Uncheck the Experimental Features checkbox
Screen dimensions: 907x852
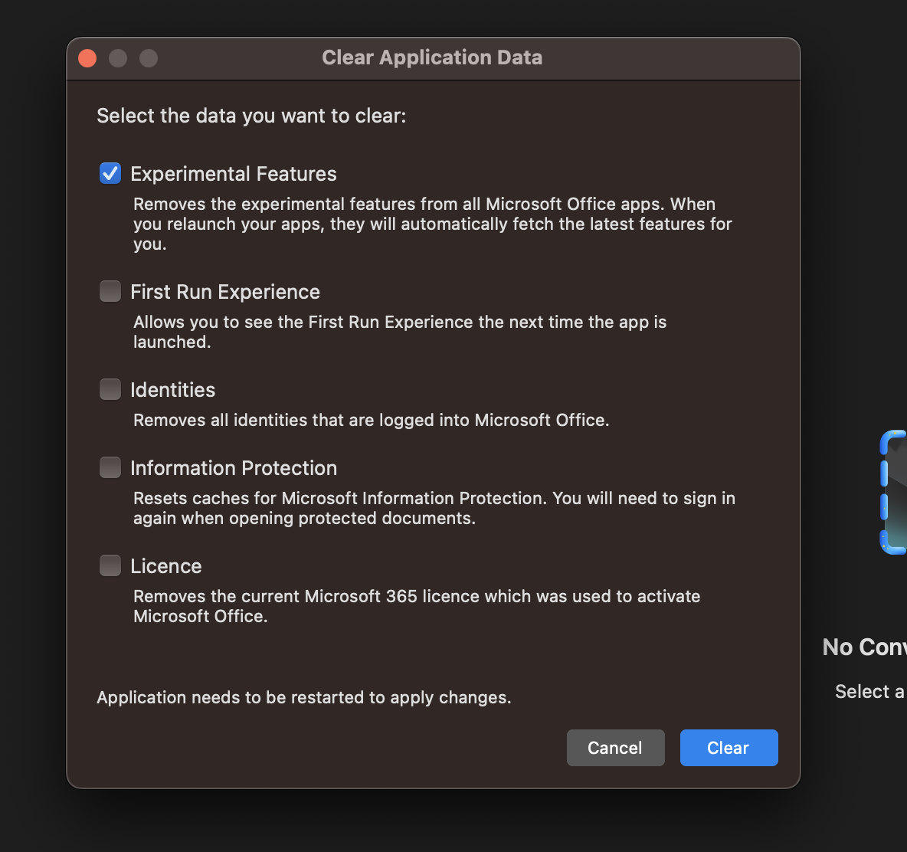click(110, 173)
